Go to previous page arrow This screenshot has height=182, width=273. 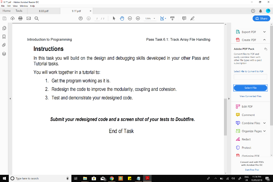pos(81,18)
